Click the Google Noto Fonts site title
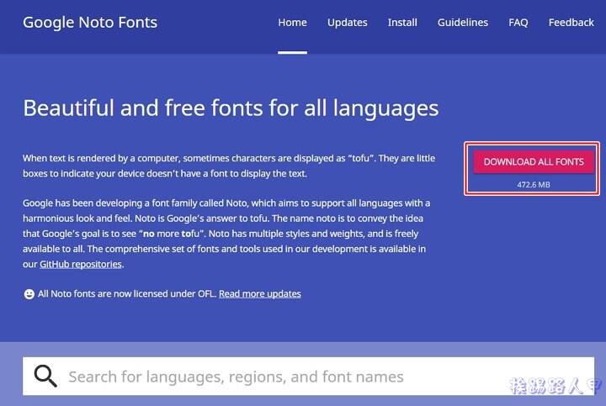 (90, 23)
